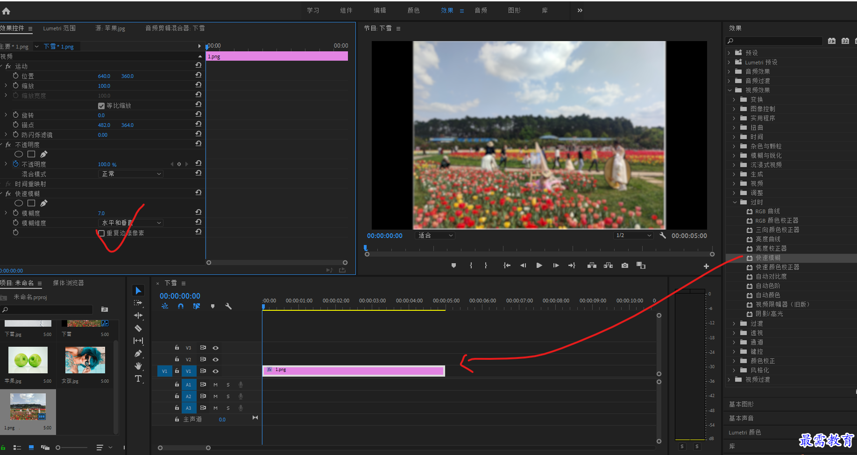The height and width of the screenshot is (455, 857).
Task: Show more workspaces overflow arrows
Action: [x=580, y=10]
